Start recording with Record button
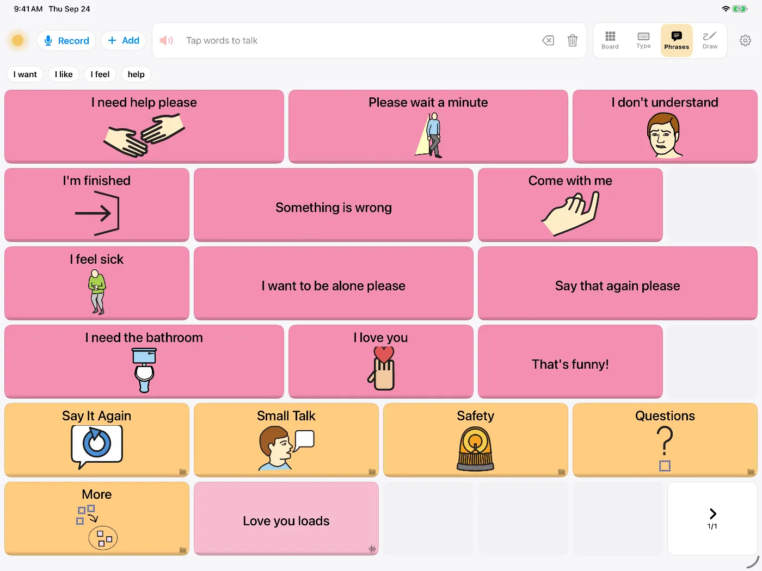This screenshot has width=762, height=571. pyautogui.click(x=66, y=40)
